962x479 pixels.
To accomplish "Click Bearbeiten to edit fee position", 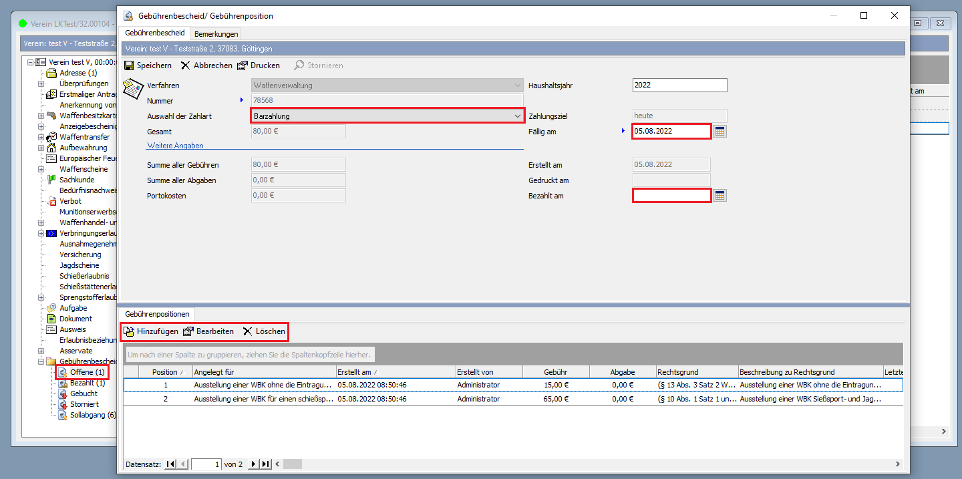I will [x=208, y=331].
